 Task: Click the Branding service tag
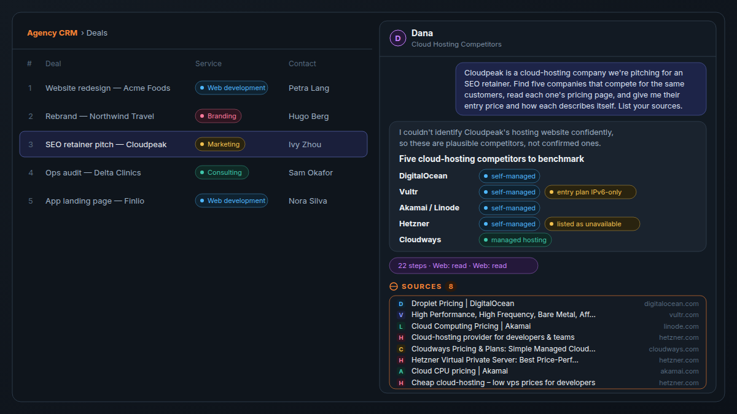[x=218, y=116]
